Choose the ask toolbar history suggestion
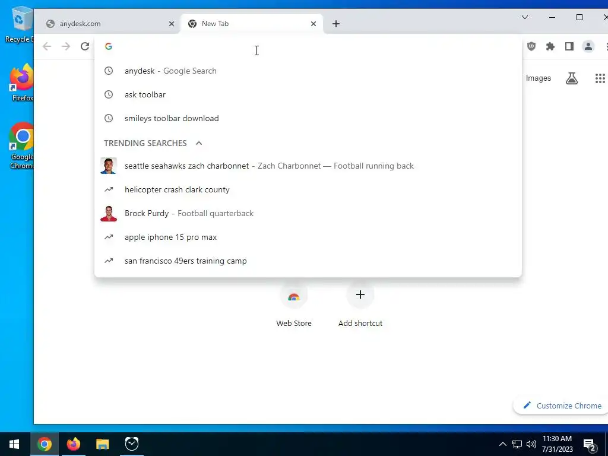 (308, 94)
